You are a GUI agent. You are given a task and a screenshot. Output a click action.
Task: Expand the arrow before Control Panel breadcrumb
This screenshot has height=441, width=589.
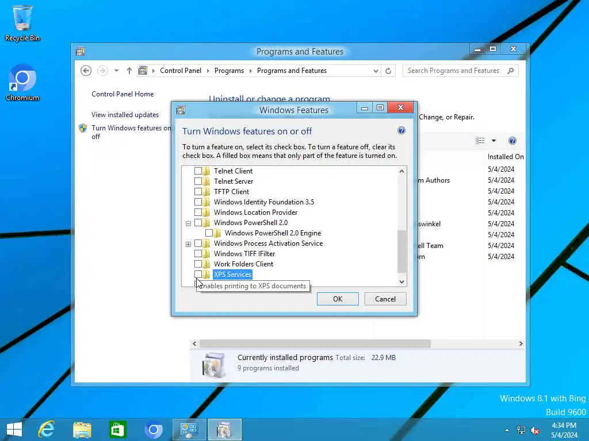click(x=153, y=71)
